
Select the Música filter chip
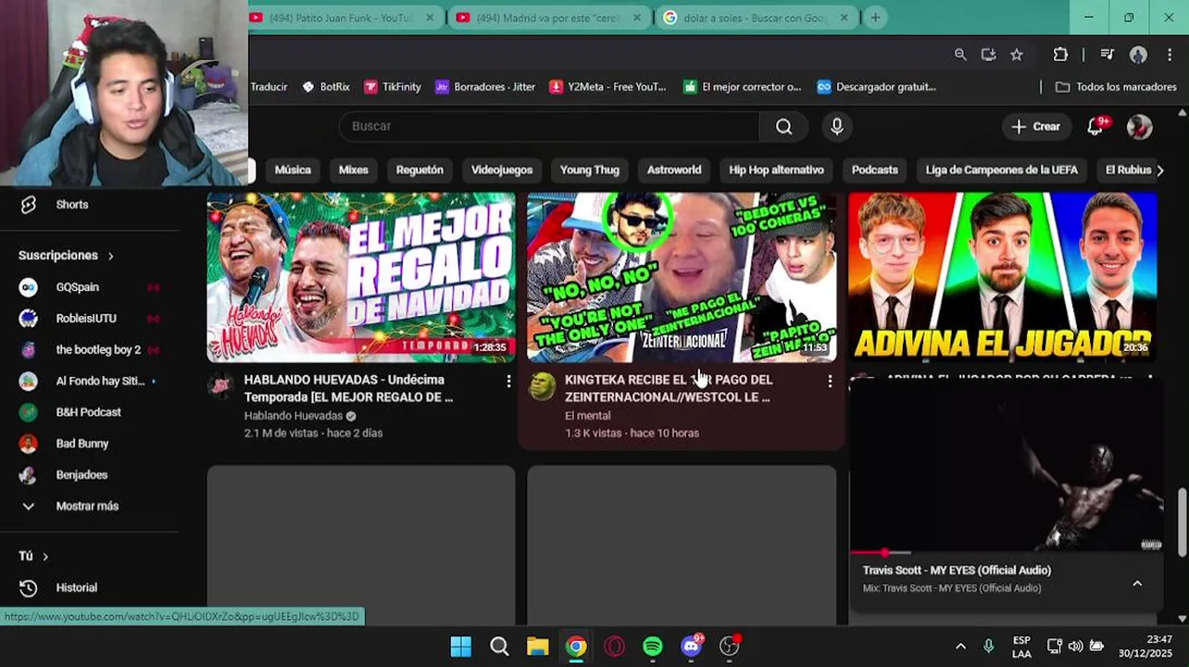point(293,170)
